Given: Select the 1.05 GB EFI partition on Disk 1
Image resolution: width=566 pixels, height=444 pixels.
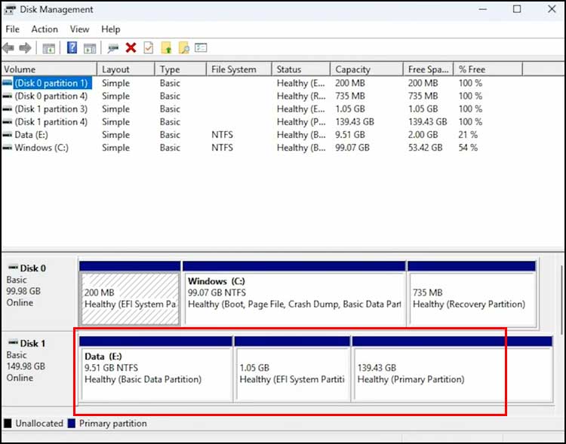Looking at the screenshot, I should tap(292, 369).
